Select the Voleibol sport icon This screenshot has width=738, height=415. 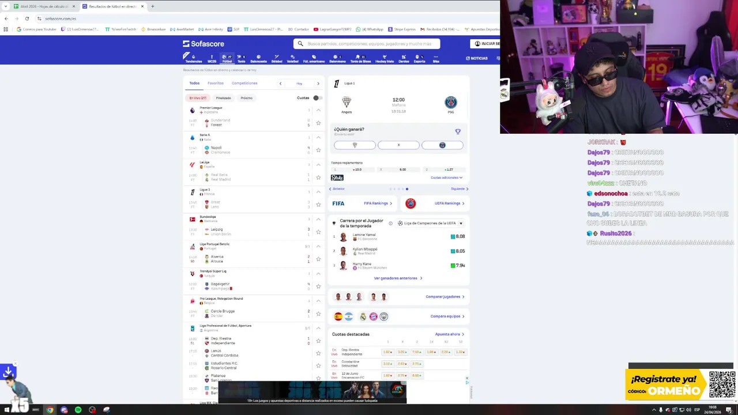[292, 58]
